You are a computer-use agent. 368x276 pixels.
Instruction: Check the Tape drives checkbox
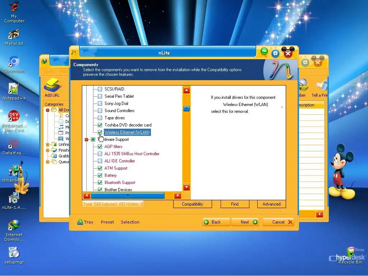100,118
